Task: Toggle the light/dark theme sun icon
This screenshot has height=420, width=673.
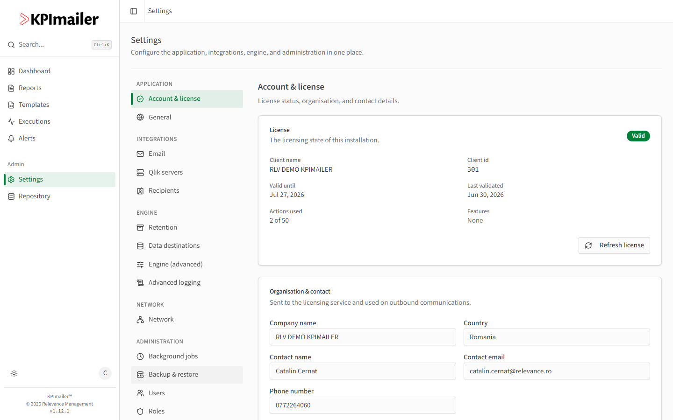Action: tap(14, 373)
